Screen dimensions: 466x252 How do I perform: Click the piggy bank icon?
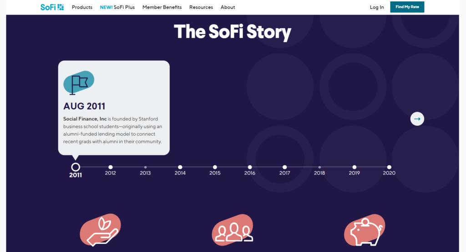pyautogui.click(x=365, y=230)
